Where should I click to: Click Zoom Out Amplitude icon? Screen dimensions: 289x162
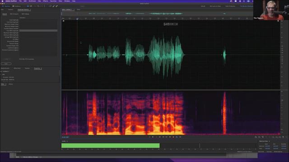point(259,137)
